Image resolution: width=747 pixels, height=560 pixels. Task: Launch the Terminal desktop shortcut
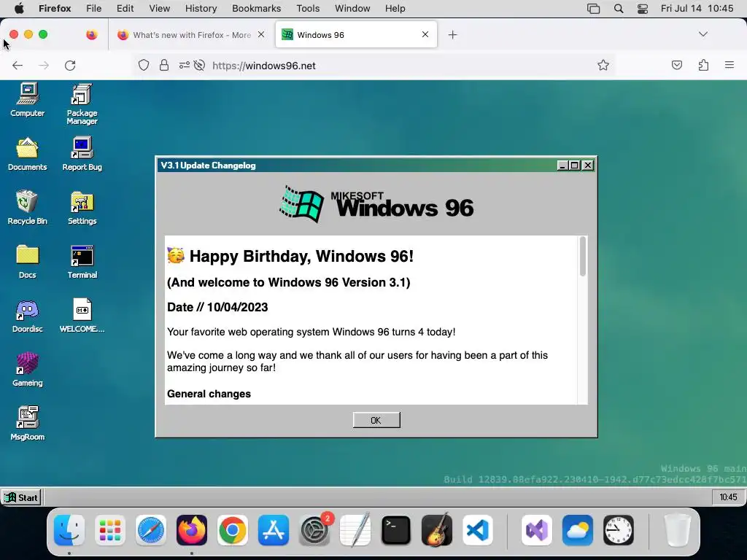(82, 262)
